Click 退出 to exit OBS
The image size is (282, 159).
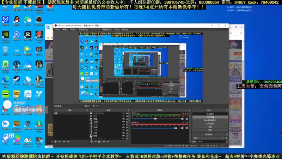[210, 130]
